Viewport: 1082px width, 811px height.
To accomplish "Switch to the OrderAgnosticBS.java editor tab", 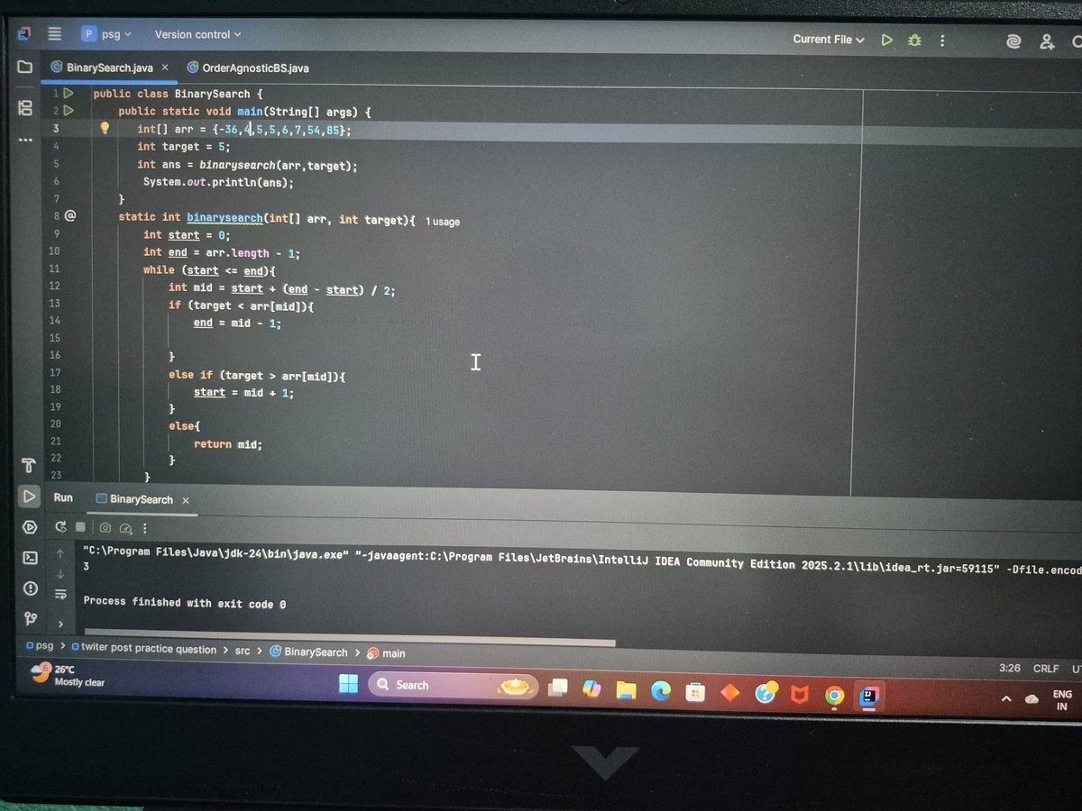I will pos(248,68).
